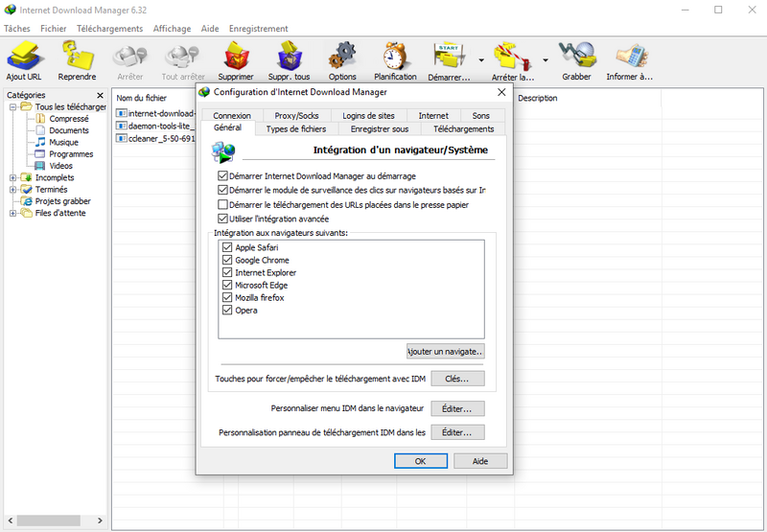Image resolution: width=767 pixels, height=532 pixels.
Task: Open the Enregistrement menu
Action: [258, 29]
